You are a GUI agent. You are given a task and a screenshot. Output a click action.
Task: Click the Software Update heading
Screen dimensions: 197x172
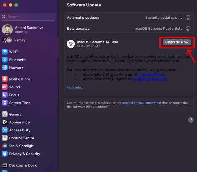pyautogui.click(x=84, y=5)
